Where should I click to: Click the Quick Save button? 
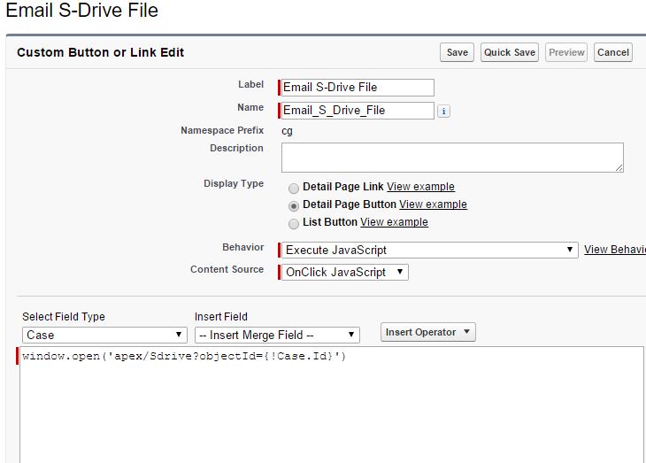510,52
